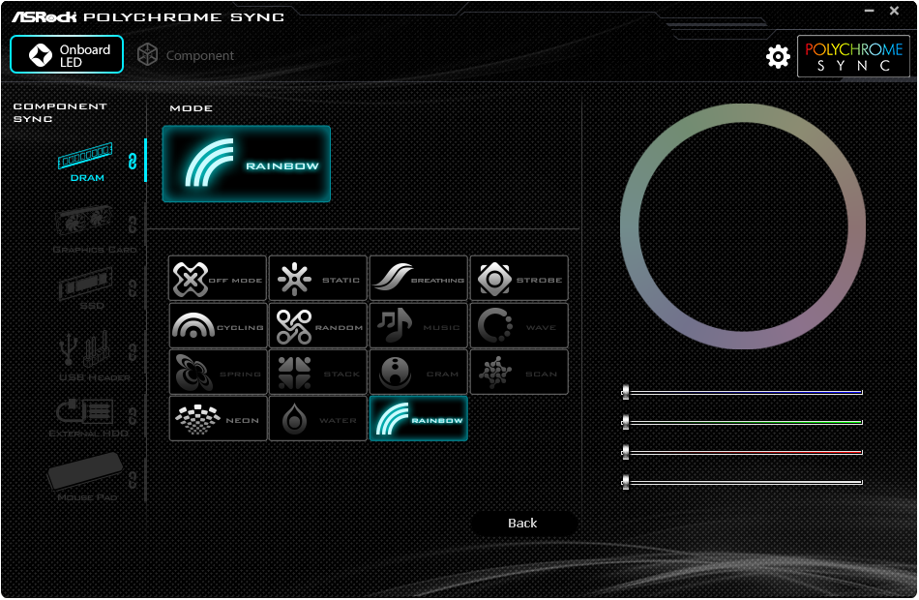Adjust the white brightness slider

tap(742, 482)
